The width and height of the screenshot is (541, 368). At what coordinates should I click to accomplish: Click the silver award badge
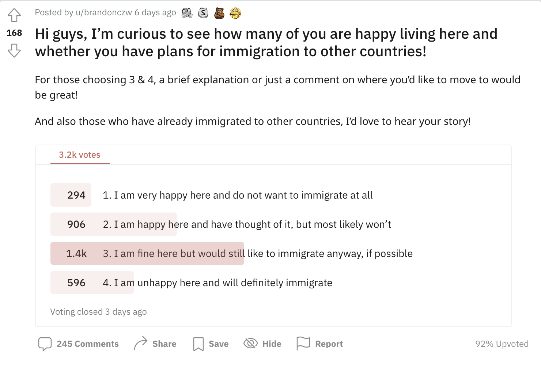203,13
